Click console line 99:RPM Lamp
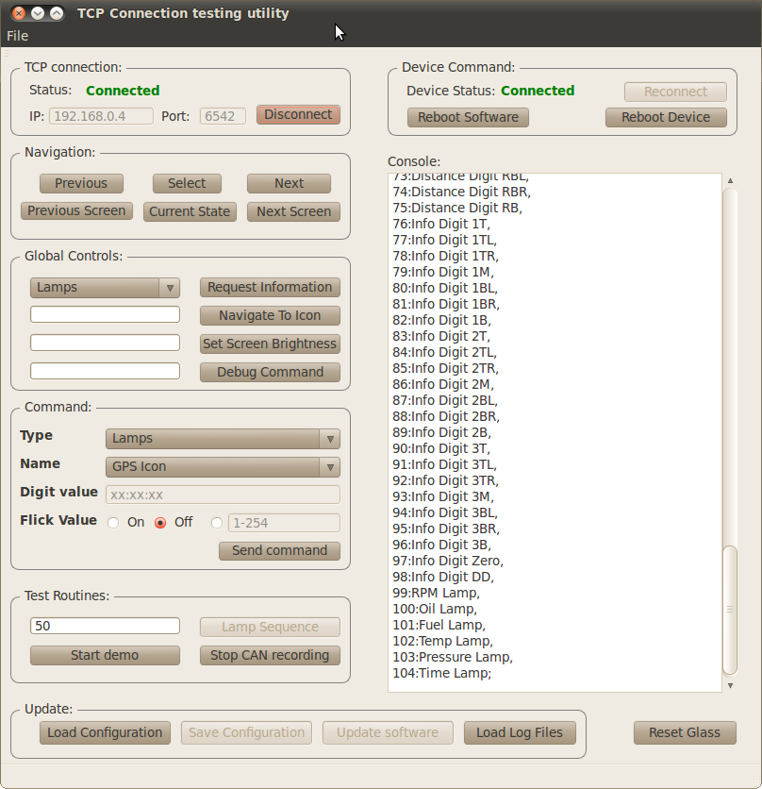The image size is (762, 789). [436, 593]
